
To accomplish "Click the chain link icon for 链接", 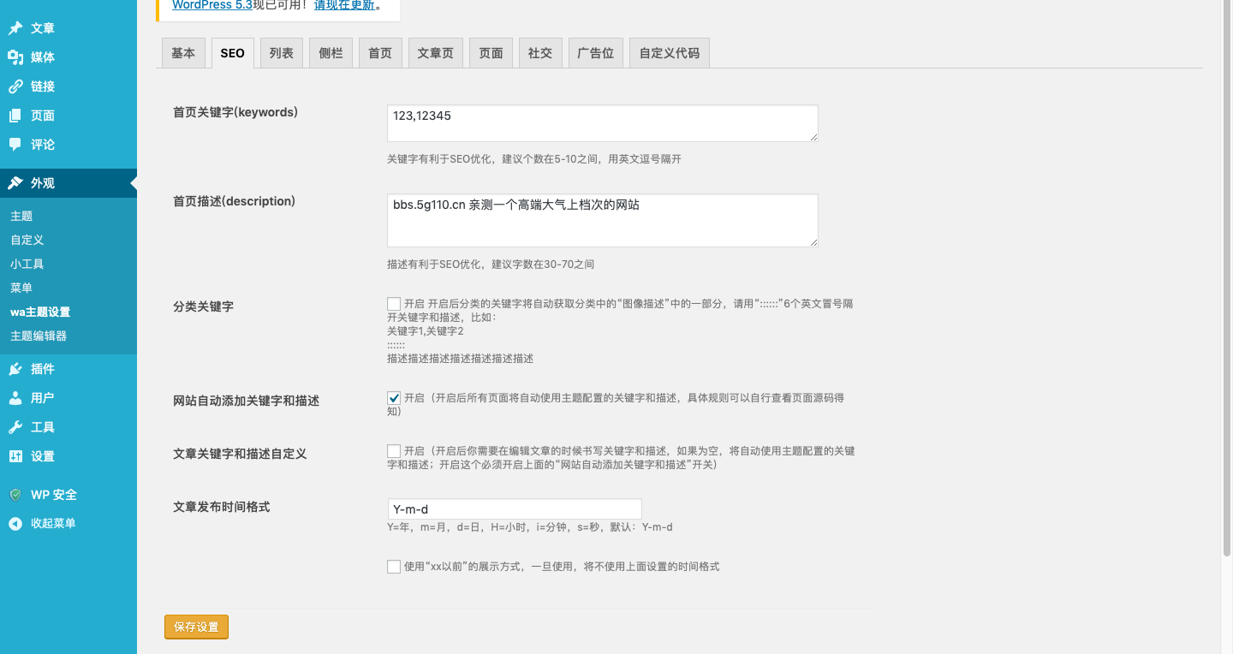I will pos(15,86).
